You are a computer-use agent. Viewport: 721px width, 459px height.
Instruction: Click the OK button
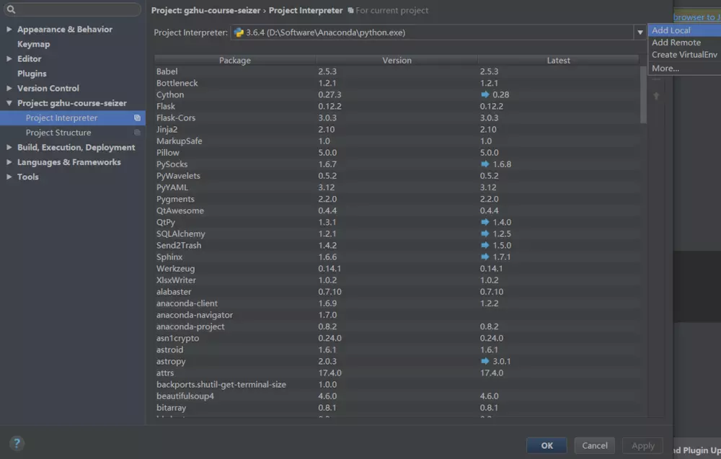coord(547,446)
